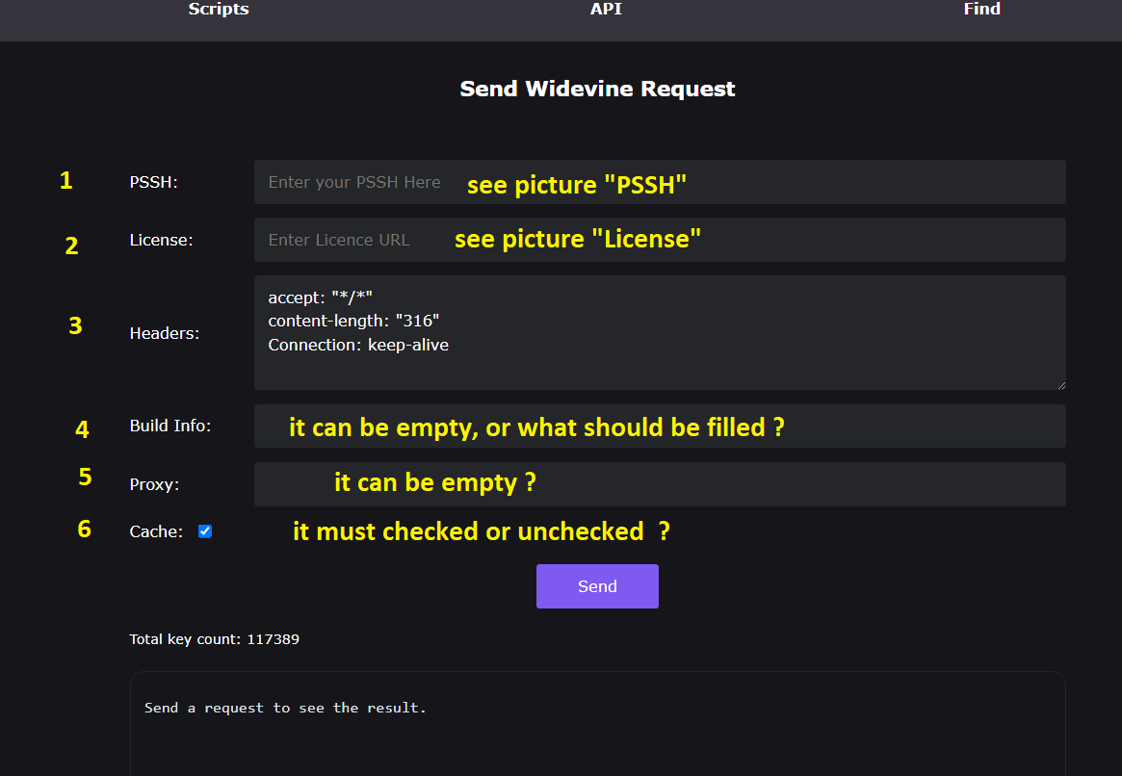The height and width of the screenshot is (776, 1122).
Task: Open the Scripts navigation tab
Action: tap(219, 10)
